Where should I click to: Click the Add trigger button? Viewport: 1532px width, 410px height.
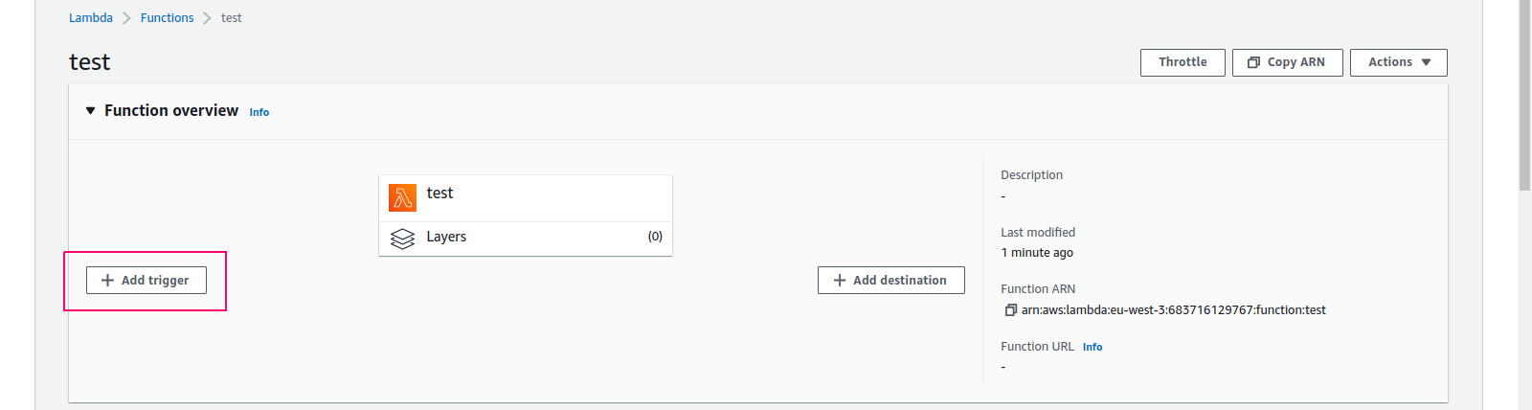146,281
